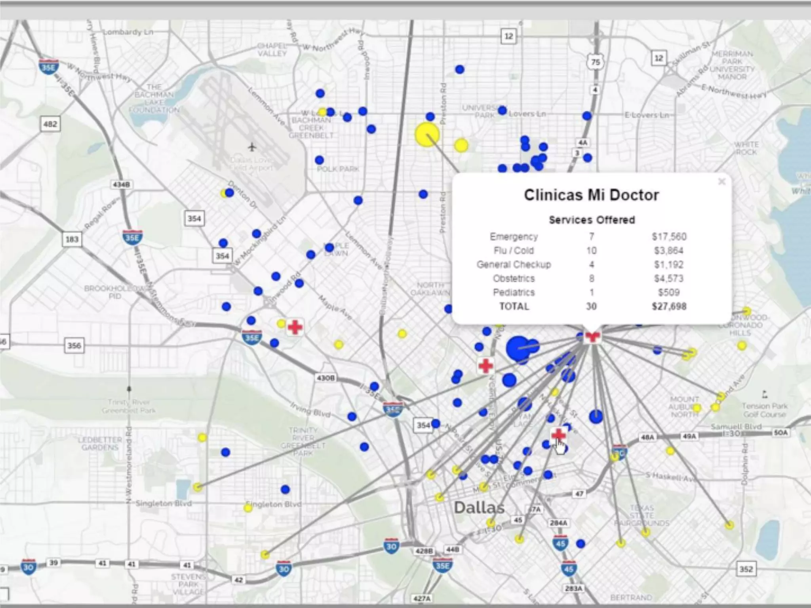Click the US 75 highway shield

pyautogui.click(x=595, y=62)
